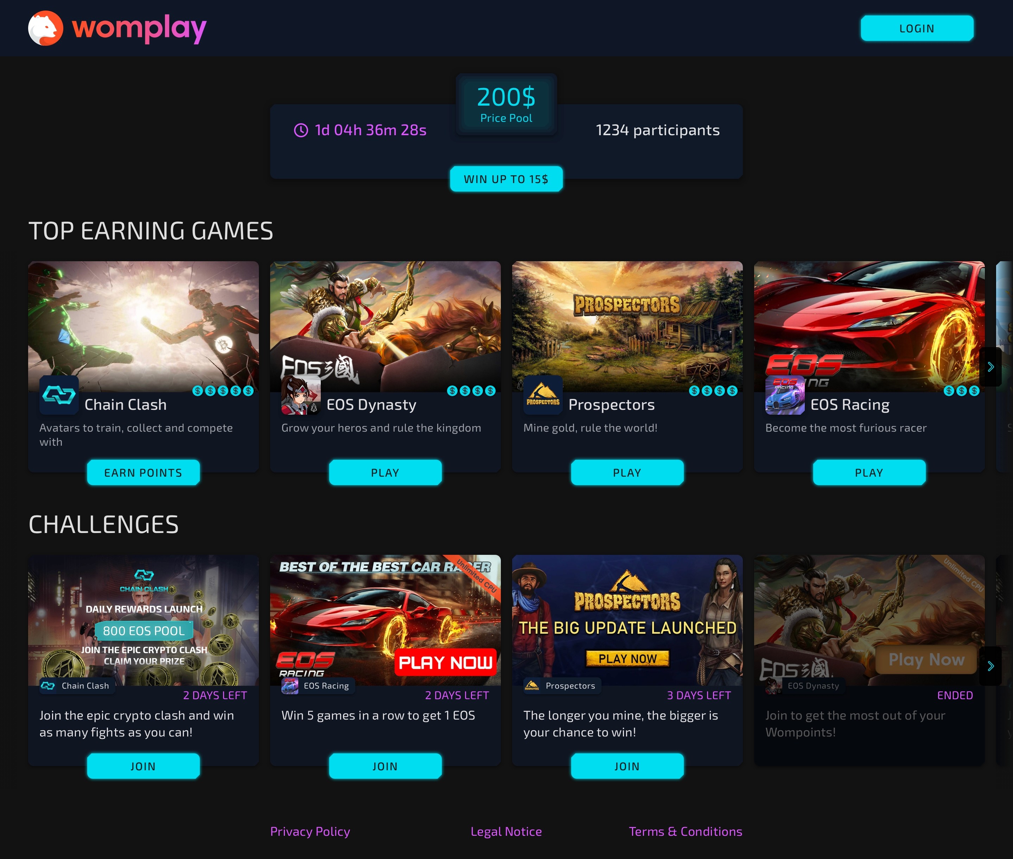Click EARN POINTS for Chain Clash

pos(143,472)
